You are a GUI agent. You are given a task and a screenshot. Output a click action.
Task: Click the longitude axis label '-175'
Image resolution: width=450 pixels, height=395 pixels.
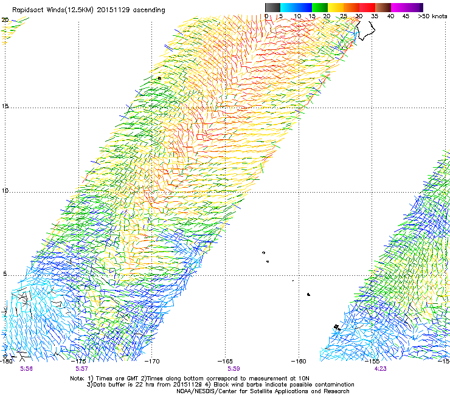79,361
